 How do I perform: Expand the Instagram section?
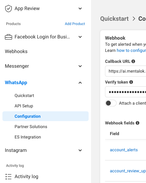(x=80, y=150)
